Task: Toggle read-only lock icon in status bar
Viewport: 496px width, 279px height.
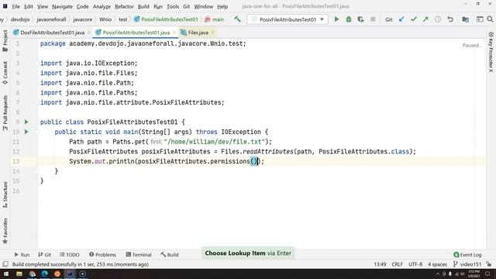Action: [x=489, y=264]
